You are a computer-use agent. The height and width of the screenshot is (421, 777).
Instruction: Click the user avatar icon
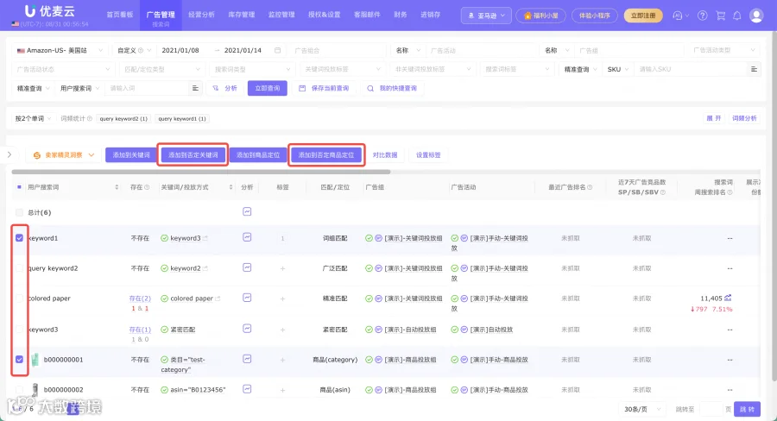point(756,16)
